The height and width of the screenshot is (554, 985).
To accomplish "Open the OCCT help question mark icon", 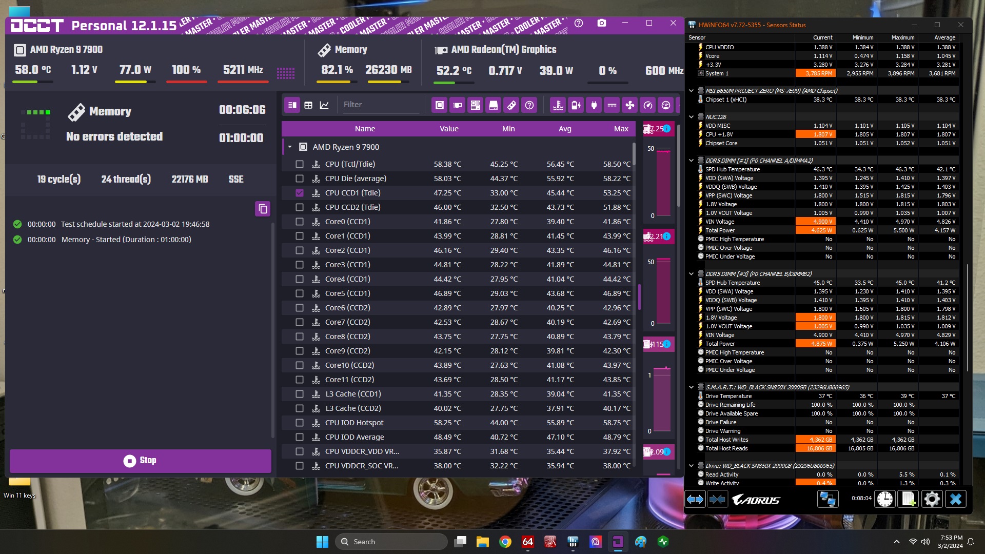I will pyautogui.click(x=579, y=23).
